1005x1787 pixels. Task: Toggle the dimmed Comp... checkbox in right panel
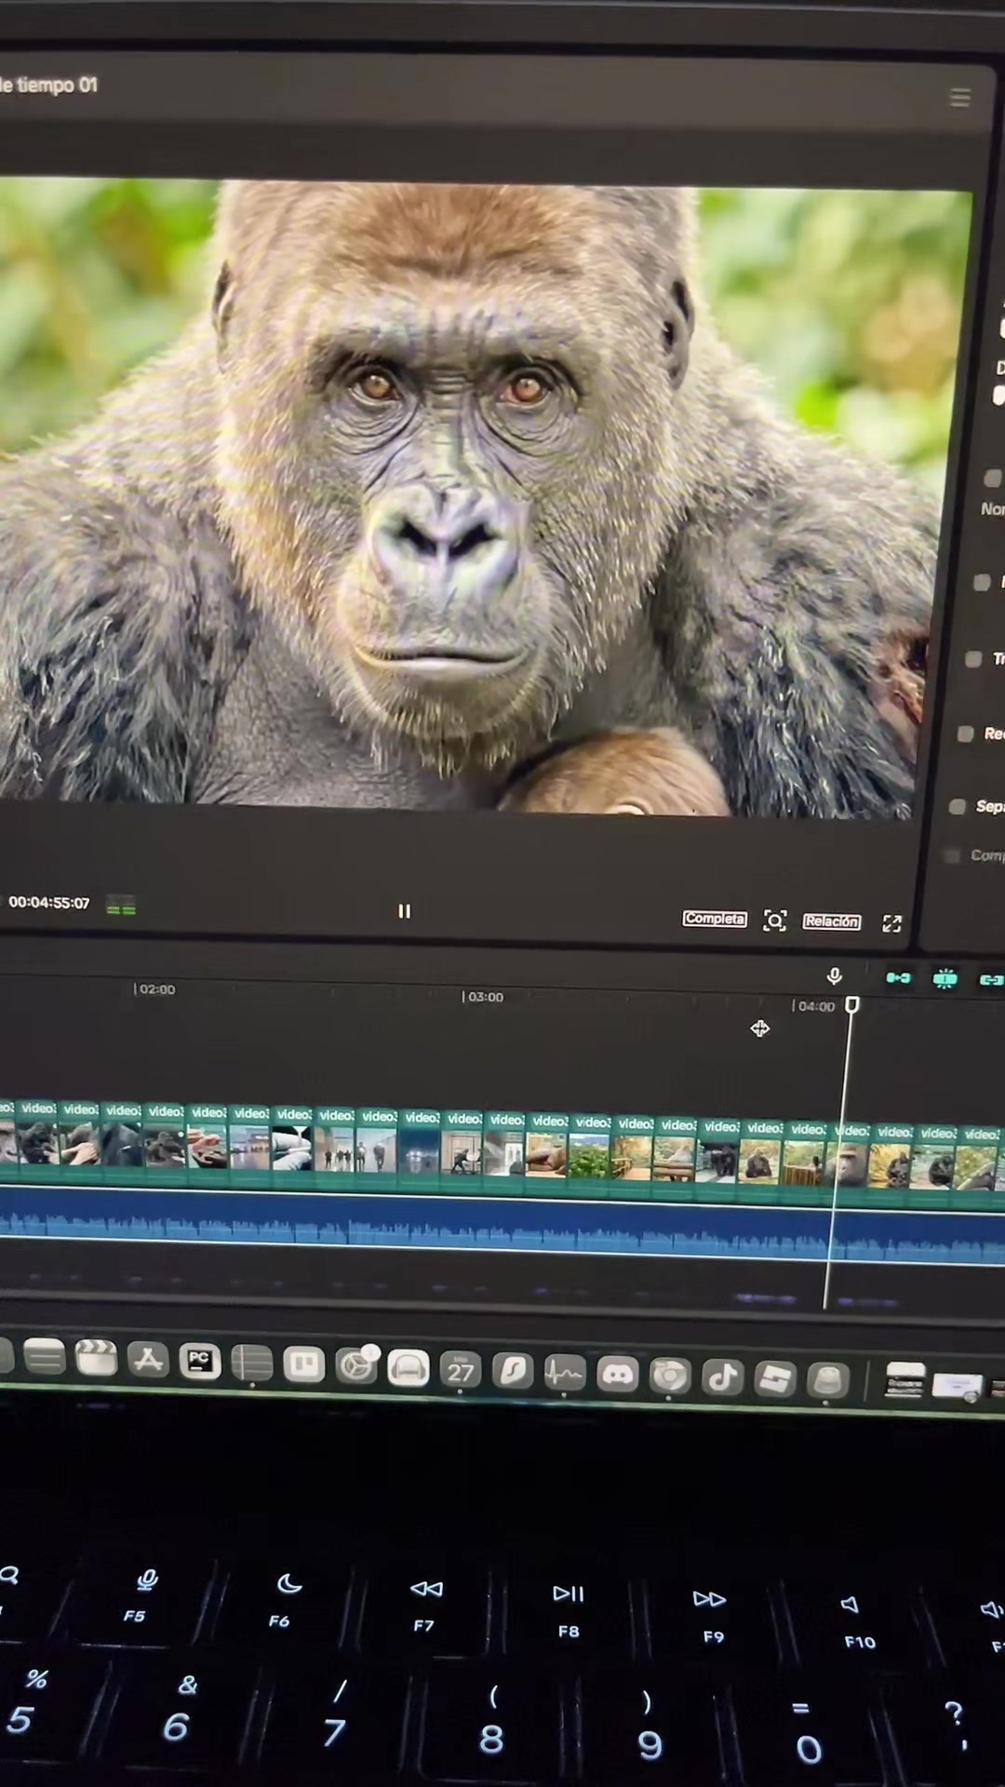pos(951,855)
